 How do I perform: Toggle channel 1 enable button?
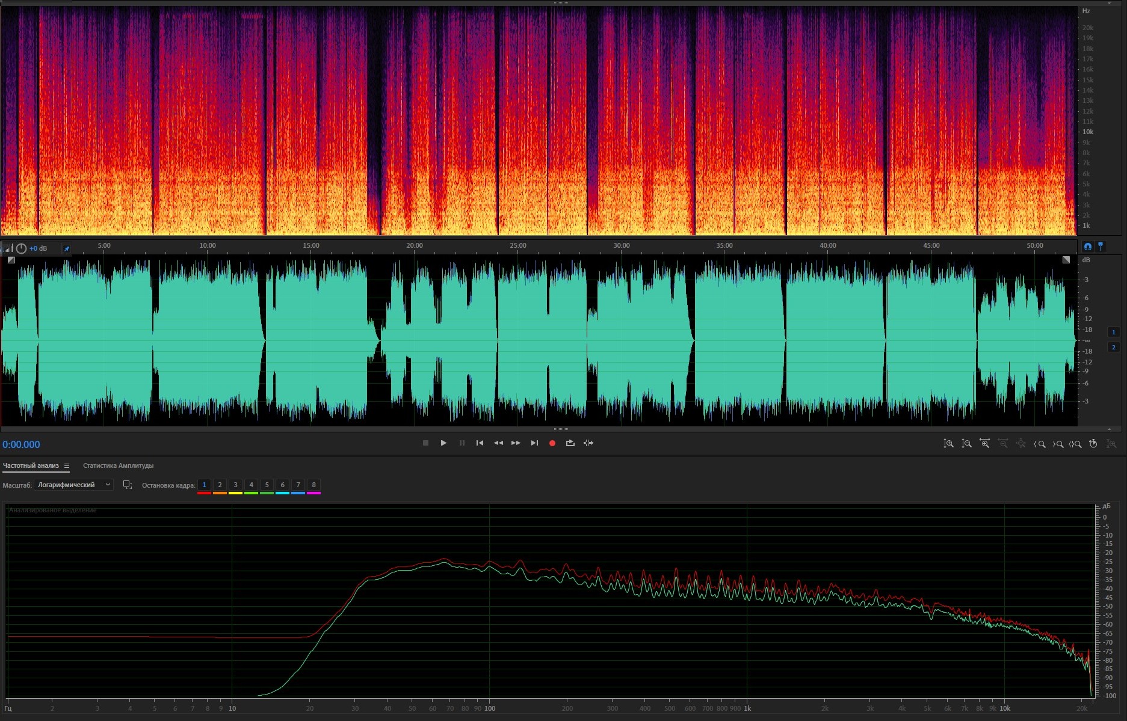(1113, 332)
